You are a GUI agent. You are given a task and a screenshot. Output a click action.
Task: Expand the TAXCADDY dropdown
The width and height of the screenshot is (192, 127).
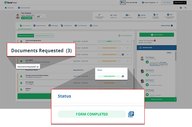[180, 3]
